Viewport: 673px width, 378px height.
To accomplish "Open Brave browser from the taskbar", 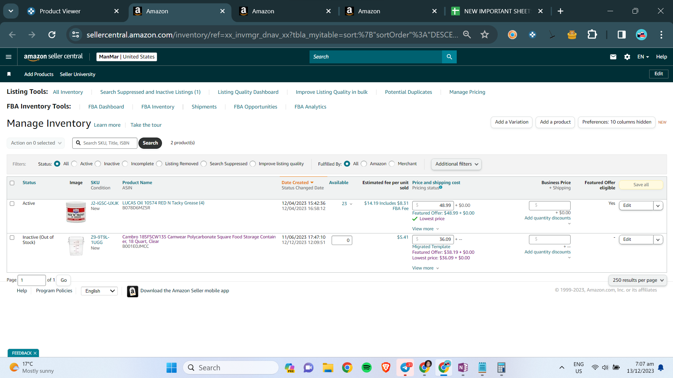I will coord(386,367).
